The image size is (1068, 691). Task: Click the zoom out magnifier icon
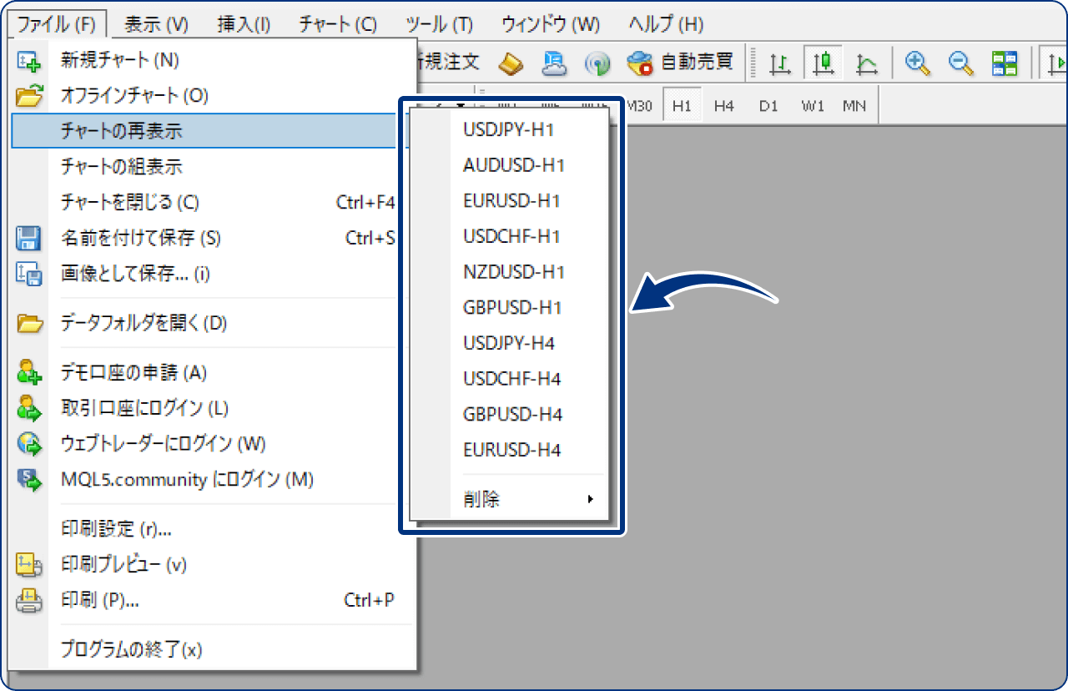(x=961, y=63)
